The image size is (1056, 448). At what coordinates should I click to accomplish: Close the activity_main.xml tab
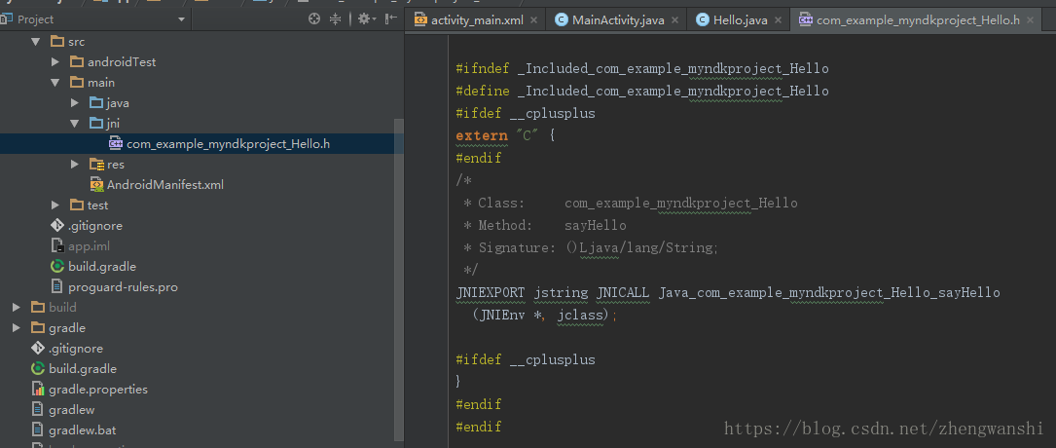tap(534, 20)
